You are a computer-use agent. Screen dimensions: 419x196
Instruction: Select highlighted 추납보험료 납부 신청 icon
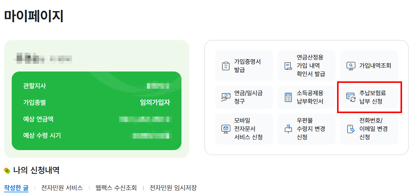click(369, 97)
